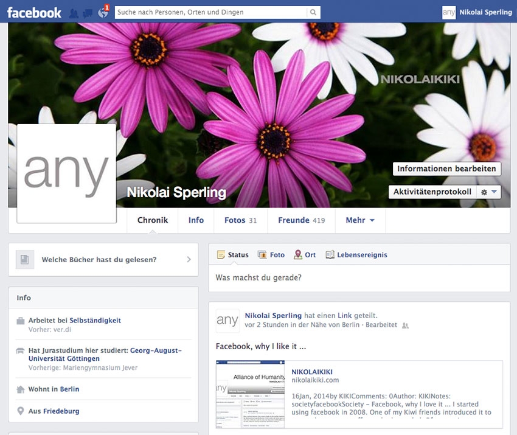
Task: Open Nikolai Sperling name on the post
Action: point(273,316)
